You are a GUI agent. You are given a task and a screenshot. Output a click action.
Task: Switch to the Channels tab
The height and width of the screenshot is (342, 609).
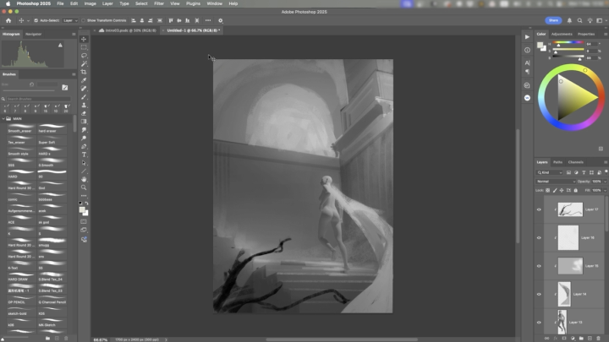pos(576,162)
